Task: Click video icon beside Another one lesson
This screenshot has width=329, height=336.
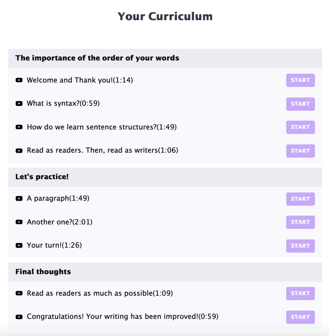Action: tap(19, 222)
